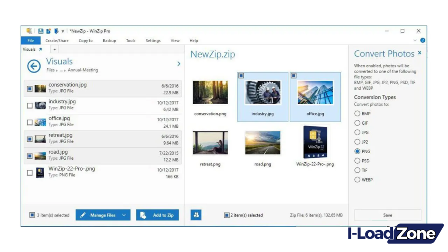
Task: Click the retreat.jpg file thumbnail icon in list
Action: coord(40,139)
